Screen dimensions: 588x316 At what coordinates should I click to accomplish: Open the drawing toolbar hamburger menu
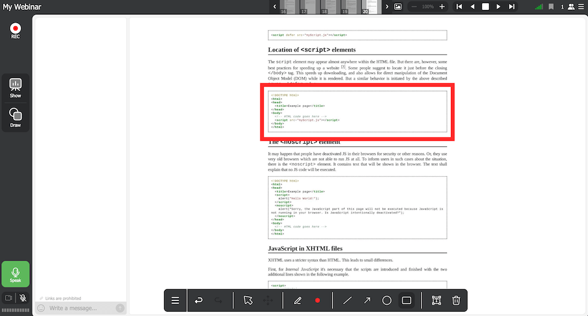pos(175,300)
